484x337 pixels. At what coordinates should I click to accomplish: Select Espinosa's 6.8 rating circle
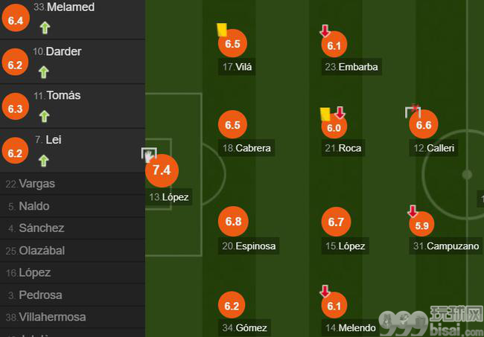click(233, 221)
